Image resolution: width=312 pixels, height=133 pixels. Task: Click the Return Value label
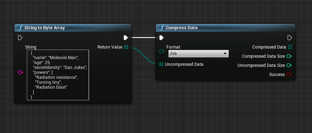click(110, 47)
